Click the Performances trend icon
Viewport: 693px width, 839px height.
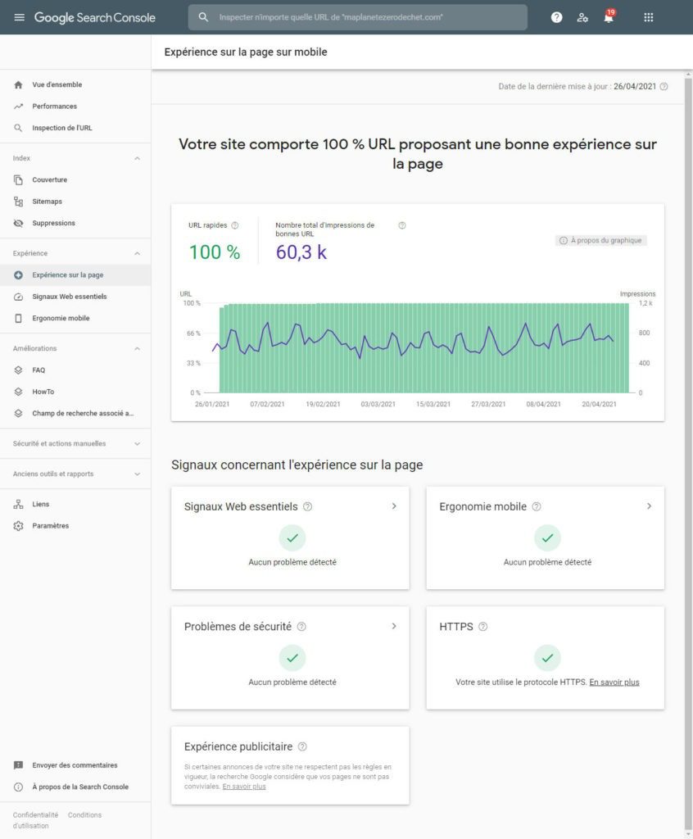click(18, 107)
